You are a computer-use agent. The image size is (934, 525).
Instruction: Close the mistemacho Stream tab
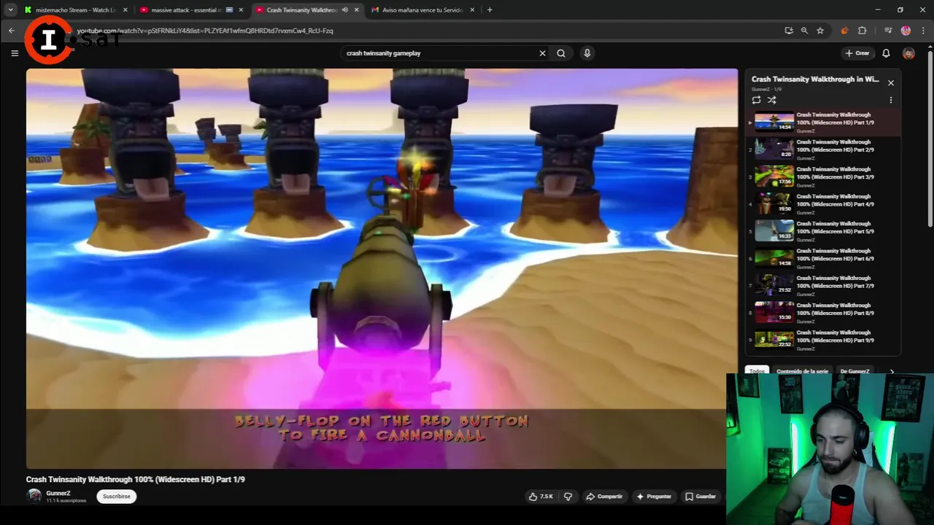coord(125,10)
